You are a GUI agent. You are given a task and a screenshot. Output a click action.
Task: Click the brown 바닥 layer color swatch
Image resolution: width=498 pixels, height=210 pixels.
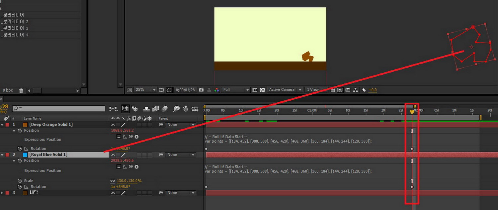coord(25,193)
